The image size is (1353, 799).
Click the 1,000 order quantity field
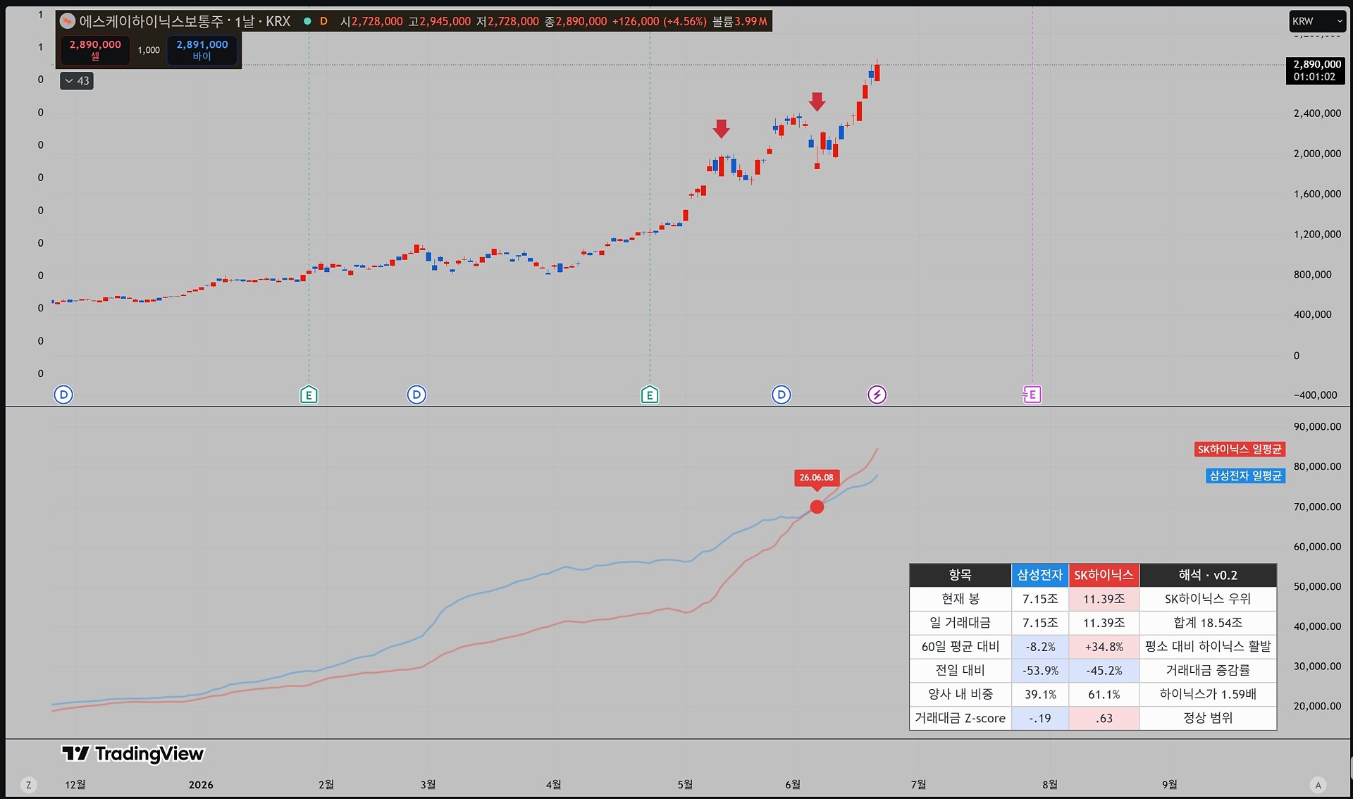tap(149, 50)
